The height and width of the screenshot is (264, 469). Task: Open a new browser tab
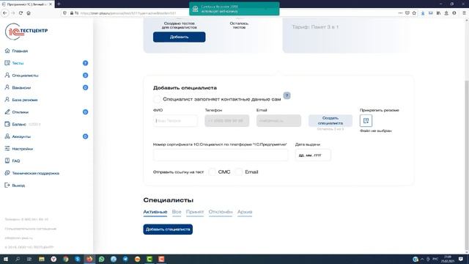(59, 4)
